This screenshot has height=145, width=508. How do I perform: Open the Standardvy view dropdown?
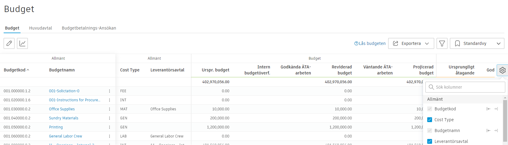point(477,43)
